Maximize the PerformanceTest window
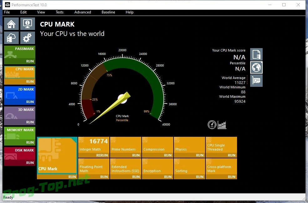Image resolution: width=308 pixels, height=203 pixels. pos(284,5)
